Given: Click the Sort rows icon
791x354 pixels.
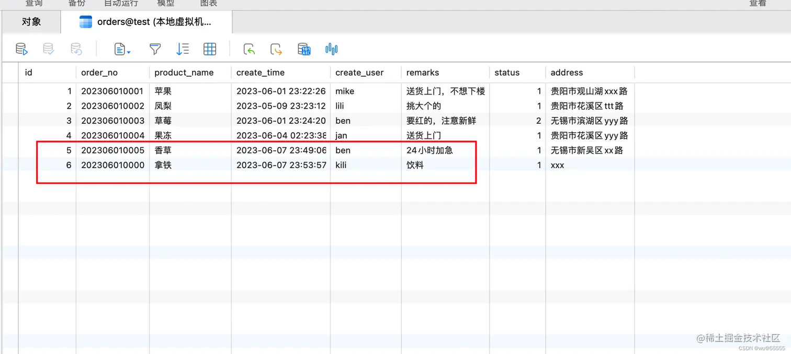Looking at the screenshot, I should [x=183, y=49].
